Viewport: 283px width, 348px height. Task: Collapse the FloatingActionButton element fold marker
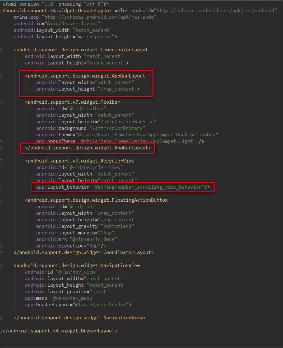click(1, 200)
